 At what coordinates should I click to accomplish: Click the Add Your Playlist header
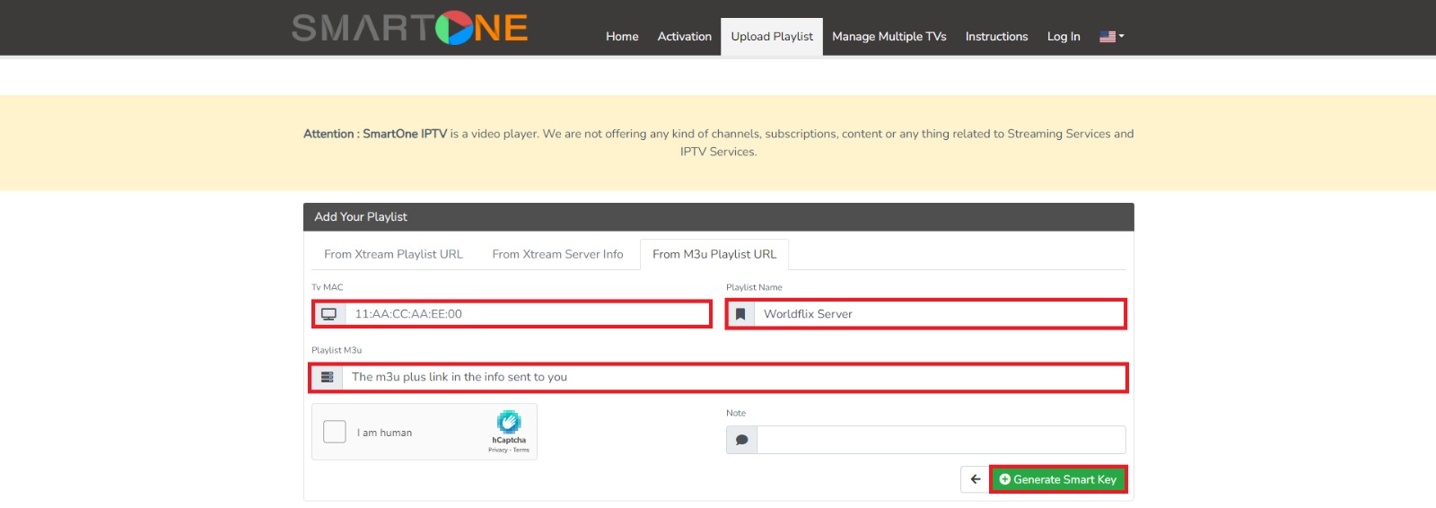[718, 217]
